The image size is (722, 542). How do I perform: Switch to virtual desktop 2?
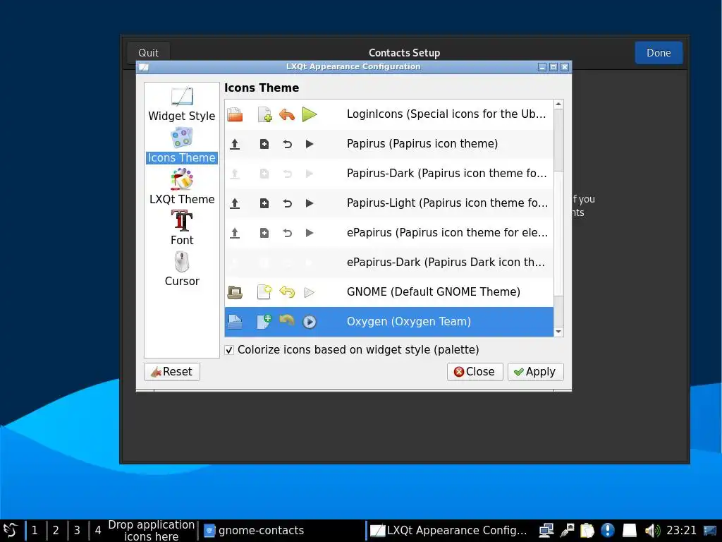56,531
